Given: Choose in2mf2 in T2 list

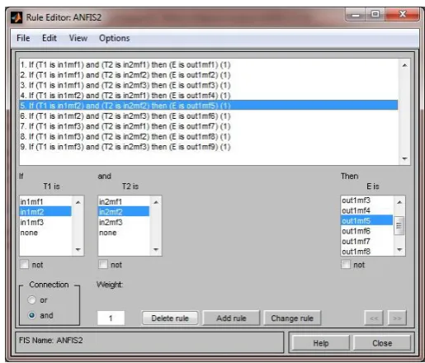Looking at the screenshot, I should click(x=124, y=212).
